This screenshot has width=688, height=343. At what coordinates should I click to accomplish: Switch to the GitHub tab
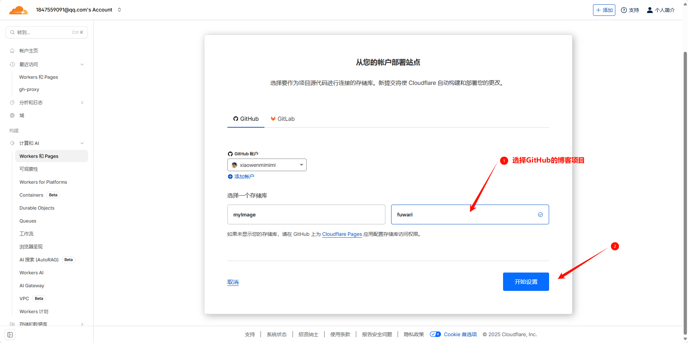[246, 119]
